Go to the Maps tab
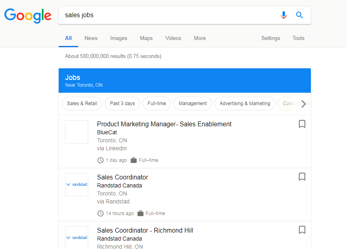This screenshot has height=249, width=346. click(146, 38)
